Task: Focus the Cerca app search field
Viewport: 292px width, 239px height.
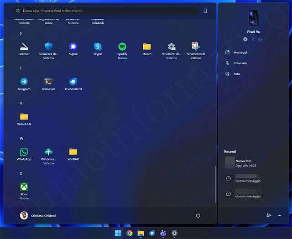Action: [x=106, y=11]
